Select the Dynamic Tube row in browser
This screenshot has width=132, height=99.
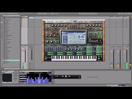coord(11,30)
